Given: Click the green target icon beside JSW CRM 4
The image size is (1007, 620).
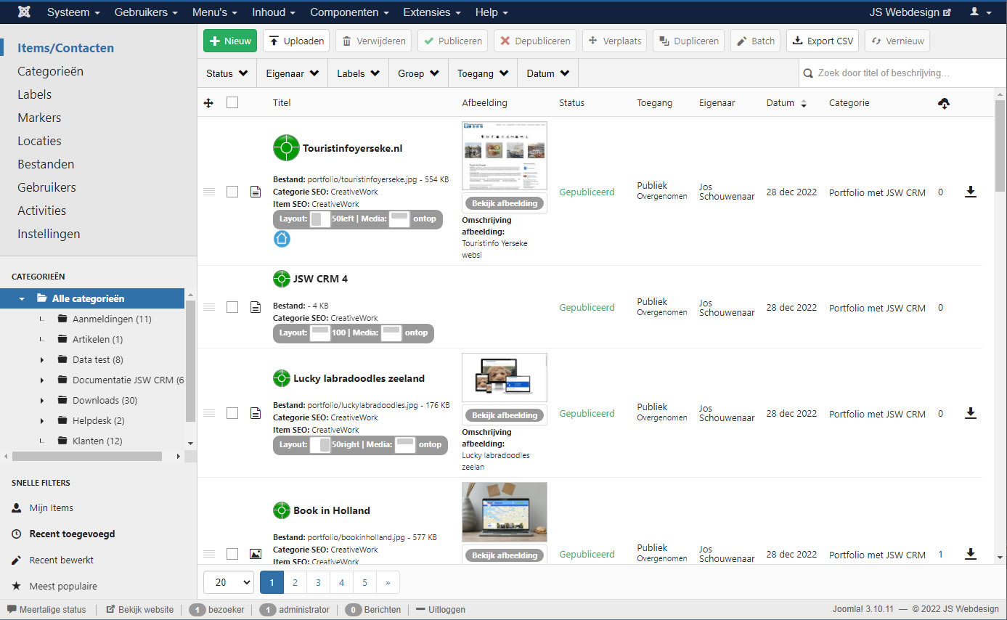Looking at the screenshot, I should (282, 279).
